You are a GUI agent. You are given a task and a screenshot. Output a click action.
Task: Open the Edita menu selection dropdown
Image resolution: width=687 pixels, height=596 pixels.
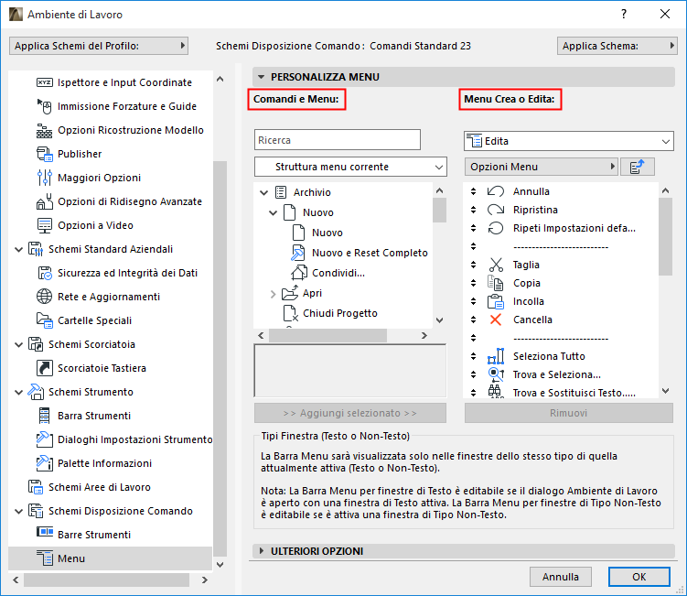(569, 141)
